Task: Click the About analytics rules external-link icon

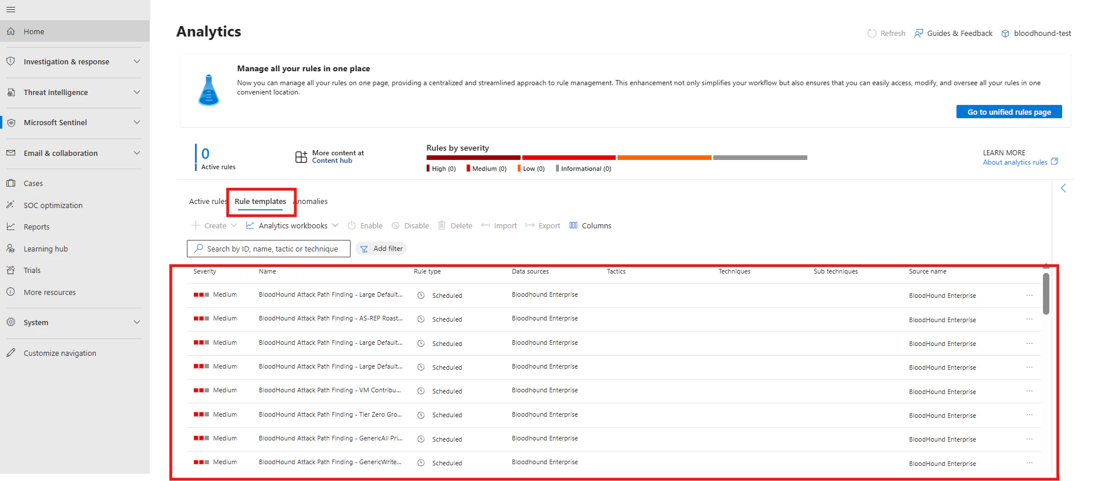Action: click(1055, 162)
